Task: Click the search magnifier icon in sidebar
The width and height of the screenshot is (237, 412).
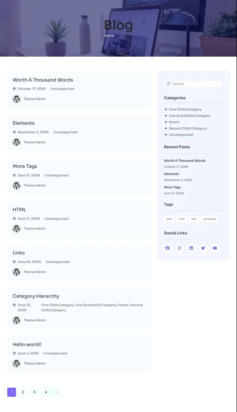Action: 168,84
